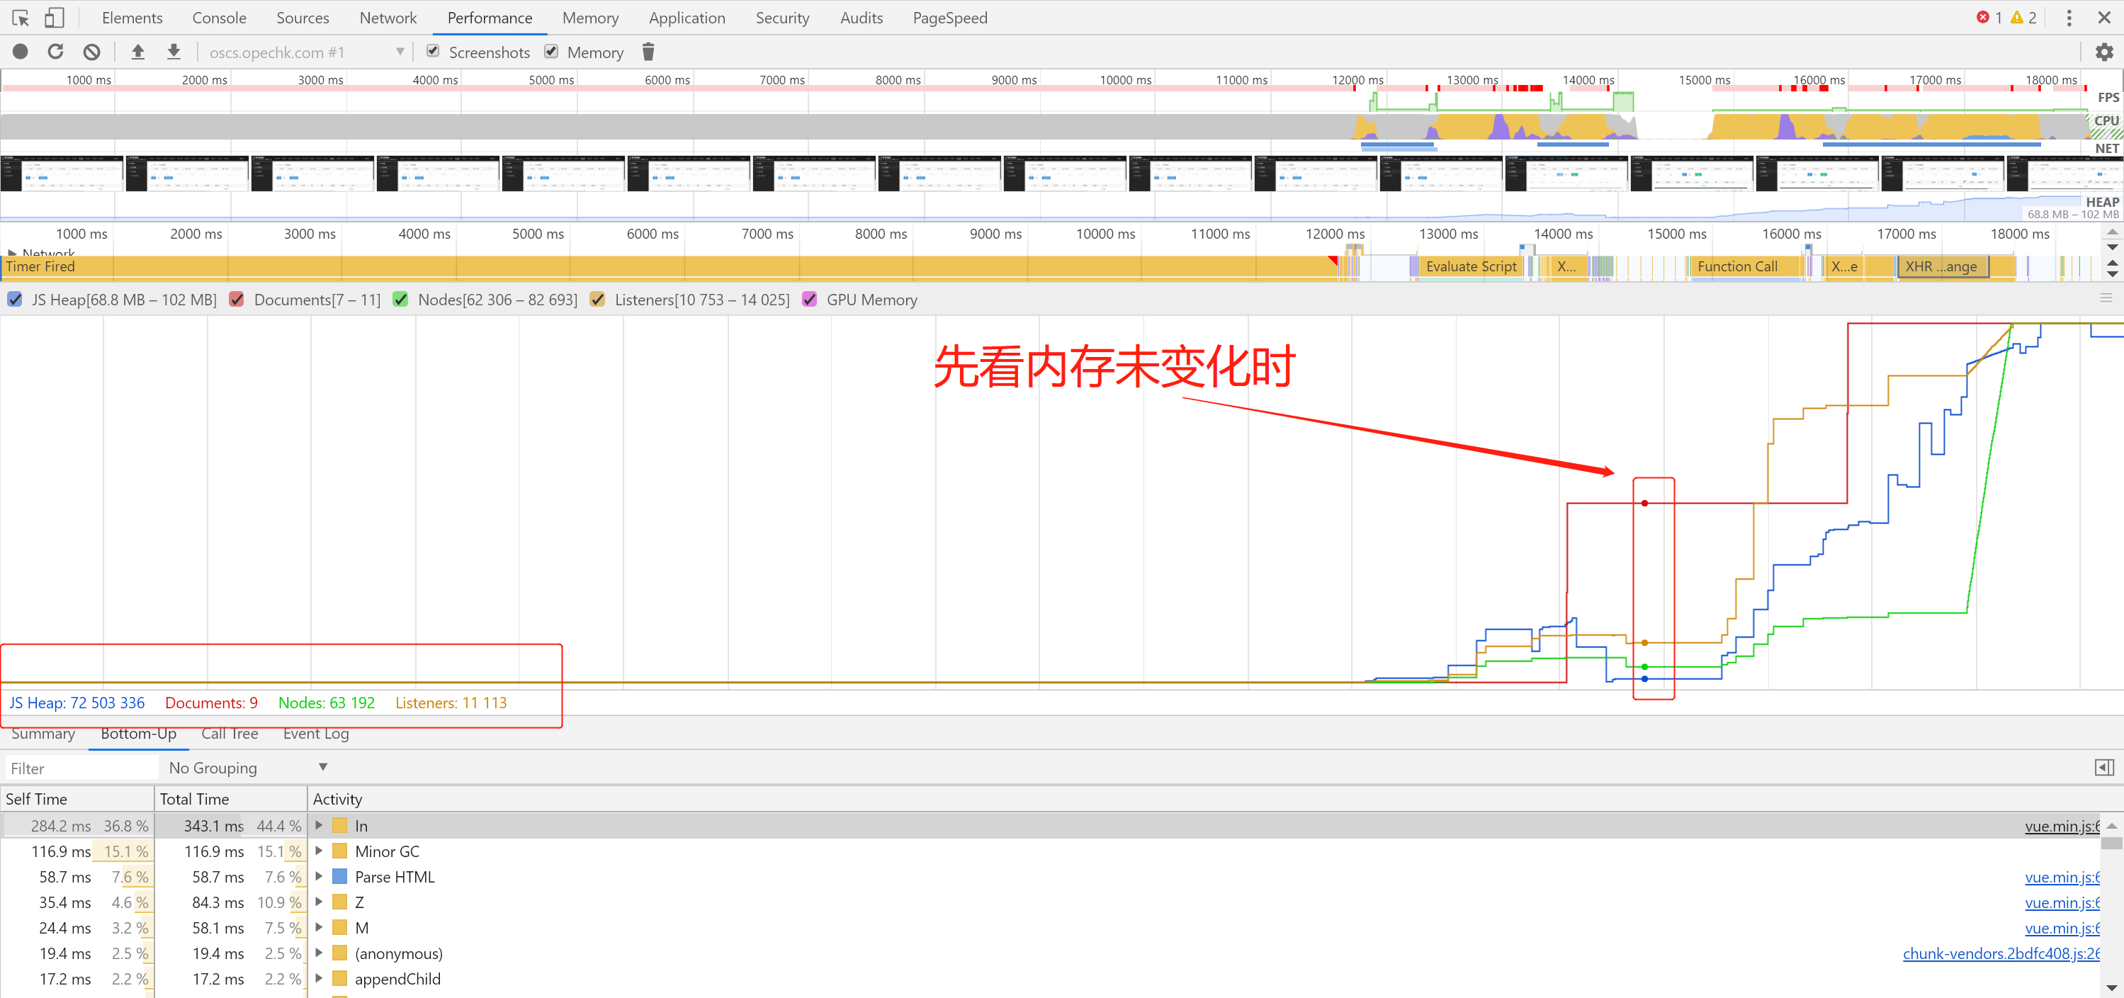Toggle the Memory checkbox in toolbar

click(552, 51)
